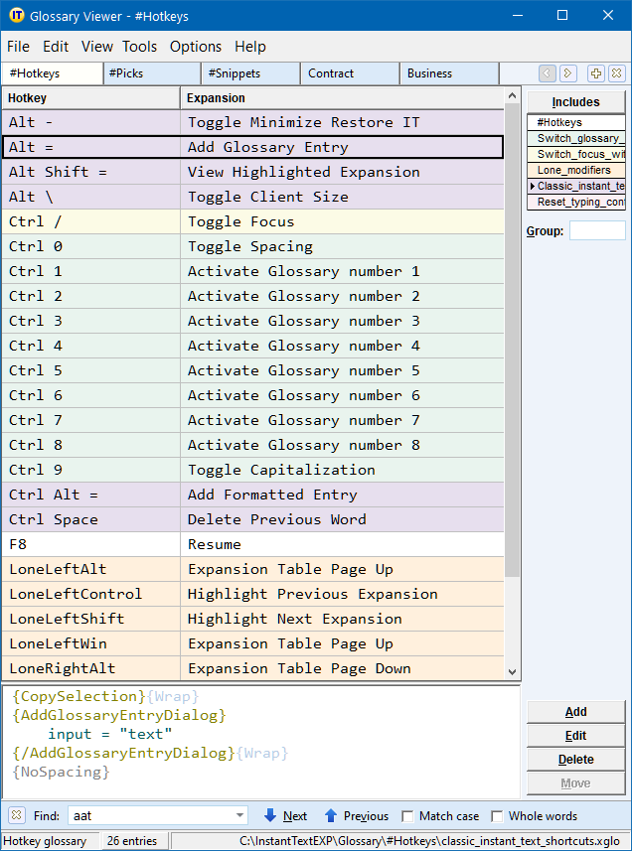
Task: Select the Toggle Spacing row
Action: point(253,246)
